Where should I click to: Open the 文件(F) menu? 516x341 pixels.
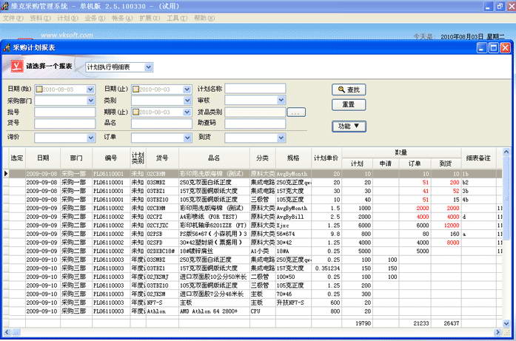click(x=13, y=18)
